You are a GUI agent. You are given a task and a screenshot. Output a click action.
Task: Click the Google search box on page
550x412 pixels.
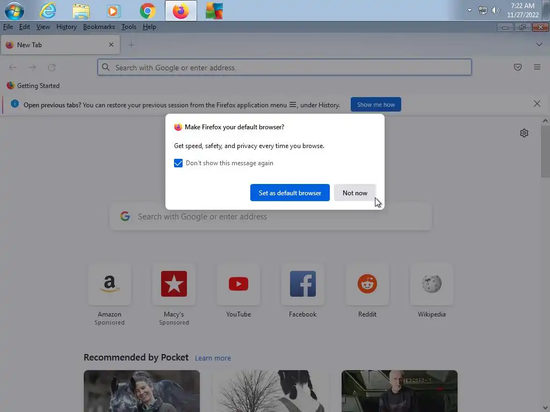click(271, 217)
